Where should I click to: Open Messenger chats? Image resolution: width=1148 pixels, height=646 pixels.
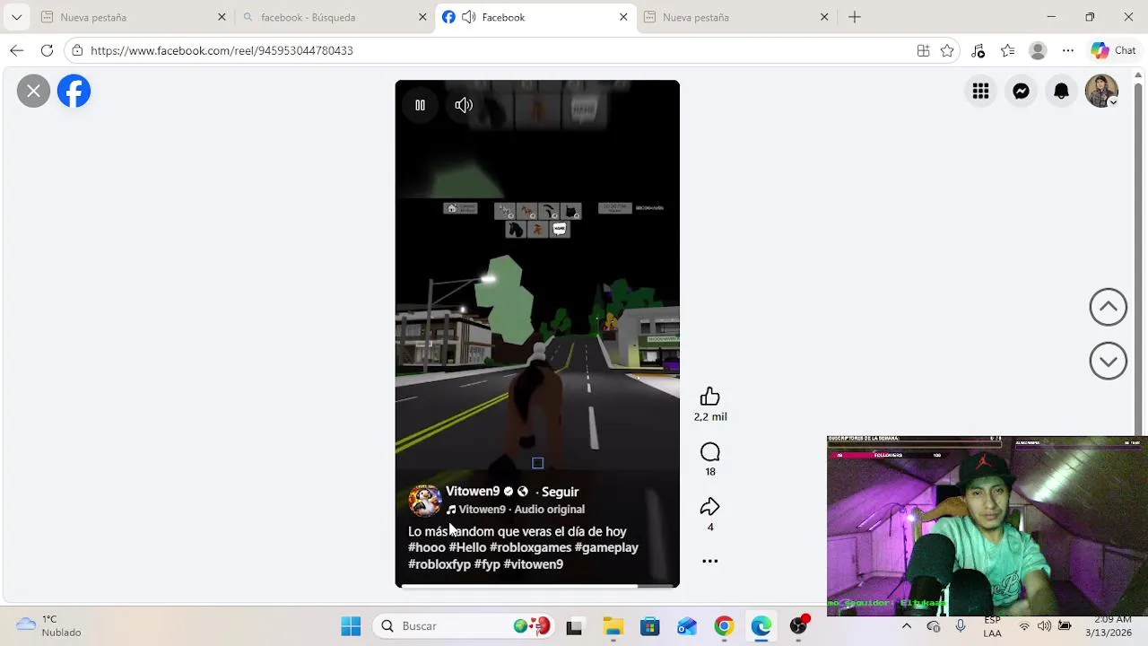(x=1022, y=91)
